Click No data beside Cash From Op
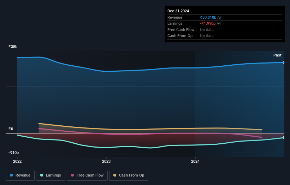 (x=207, y=36)
